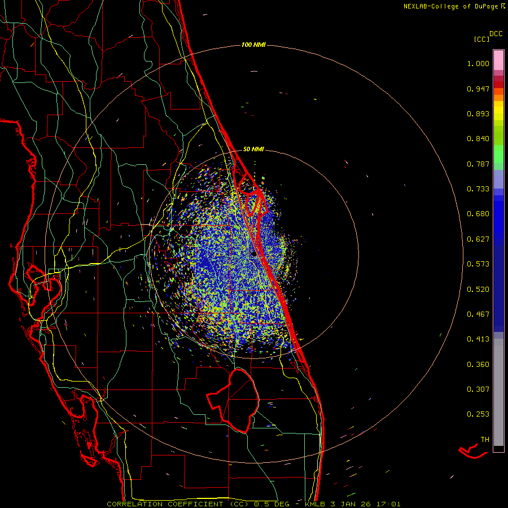
Task: Click the 50 NMI range ring label
Action: tap(253, 150)
